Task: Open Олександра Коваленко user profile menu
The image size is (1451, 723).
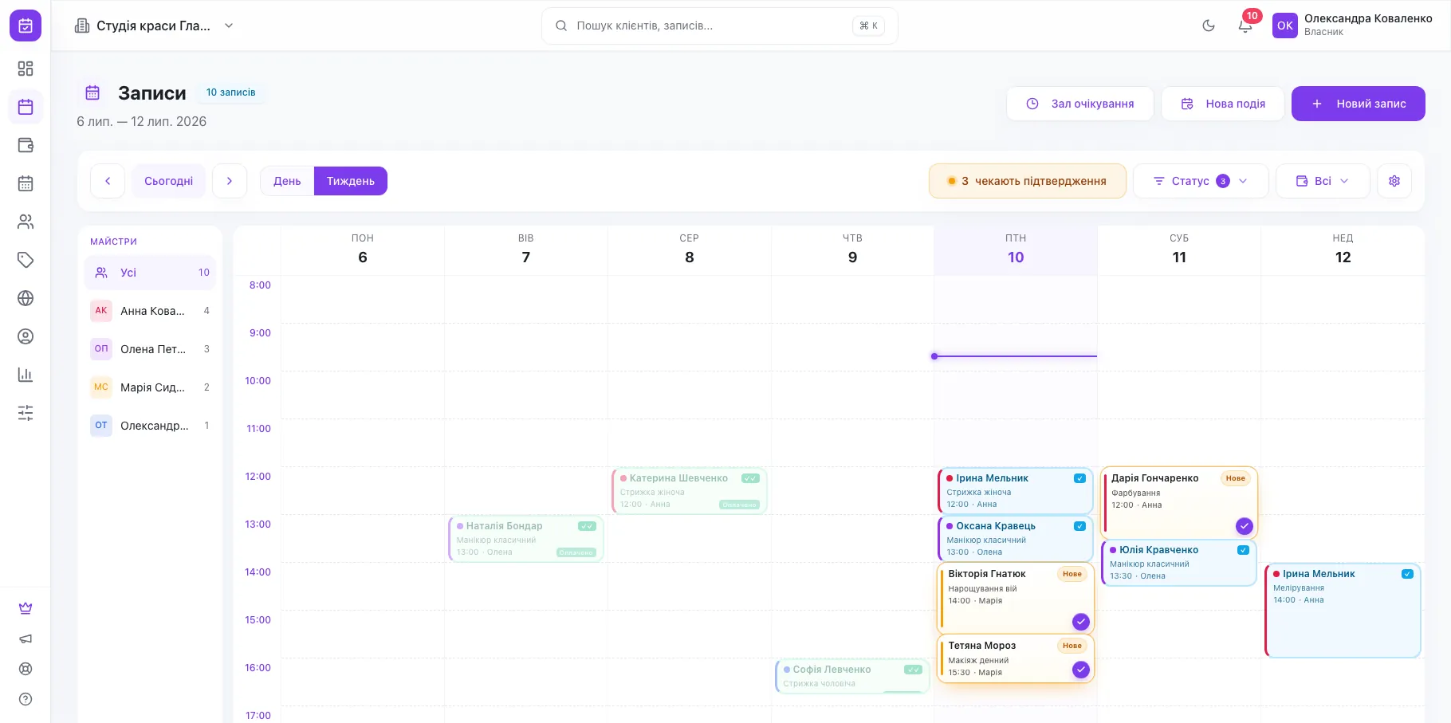Action: [1352, 26]
